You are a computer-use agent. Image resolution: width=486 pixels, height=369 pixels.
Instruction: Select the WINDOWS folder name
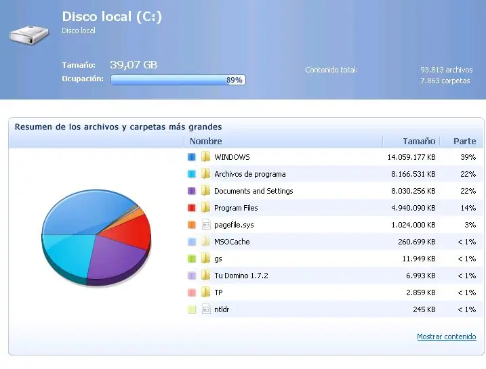click(x=232, y=157)
